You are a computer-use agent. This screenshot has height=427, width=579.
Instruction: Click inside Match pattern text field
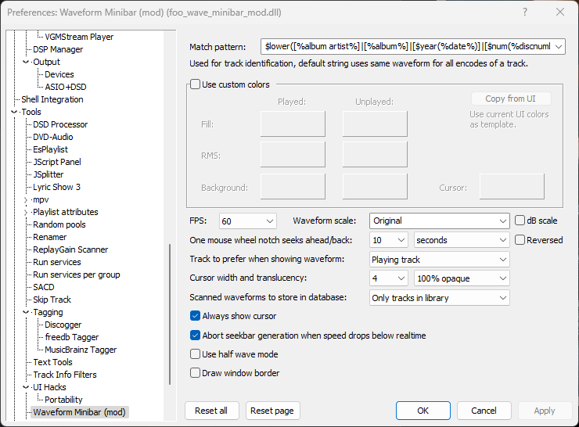(406, 46)
